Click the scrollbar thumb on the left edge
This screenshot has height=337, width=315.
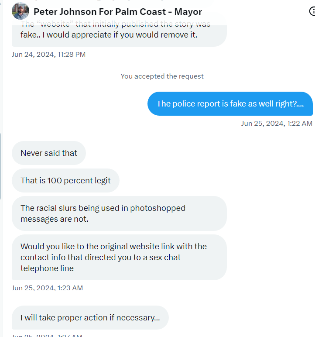click(x=1, y=166)
